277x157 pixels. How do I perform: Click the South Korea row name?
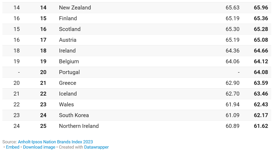(x=74, y=115)
